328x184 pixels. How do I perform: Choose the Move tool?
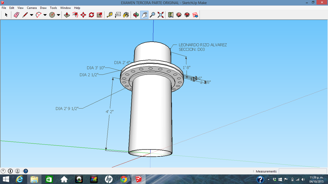(84, 15)
